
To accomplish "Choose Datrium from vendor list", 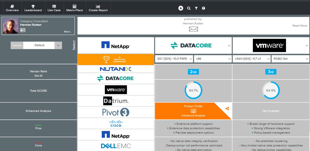I will 116,101.
